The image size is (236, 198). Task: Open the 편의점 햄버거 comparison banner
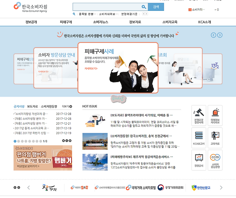[43, 158]
